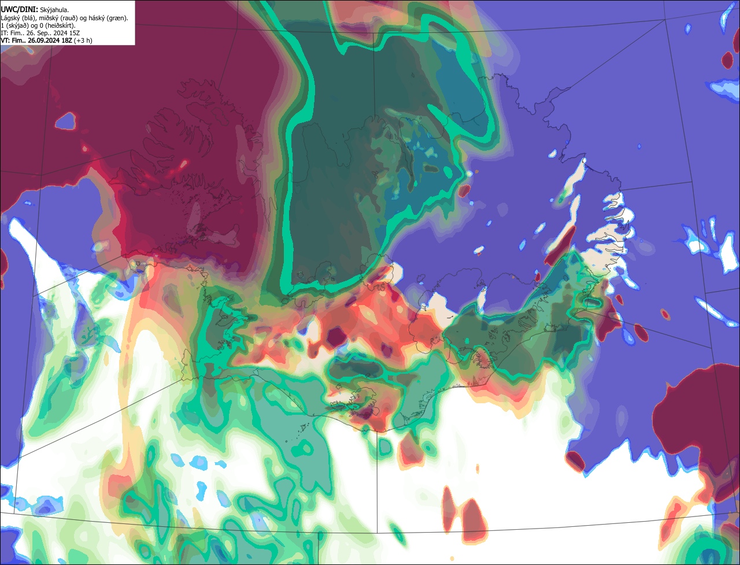Click the word "Skýjahula." in the legend
Screen dimensions: 740x565
(x=54, y=10)
